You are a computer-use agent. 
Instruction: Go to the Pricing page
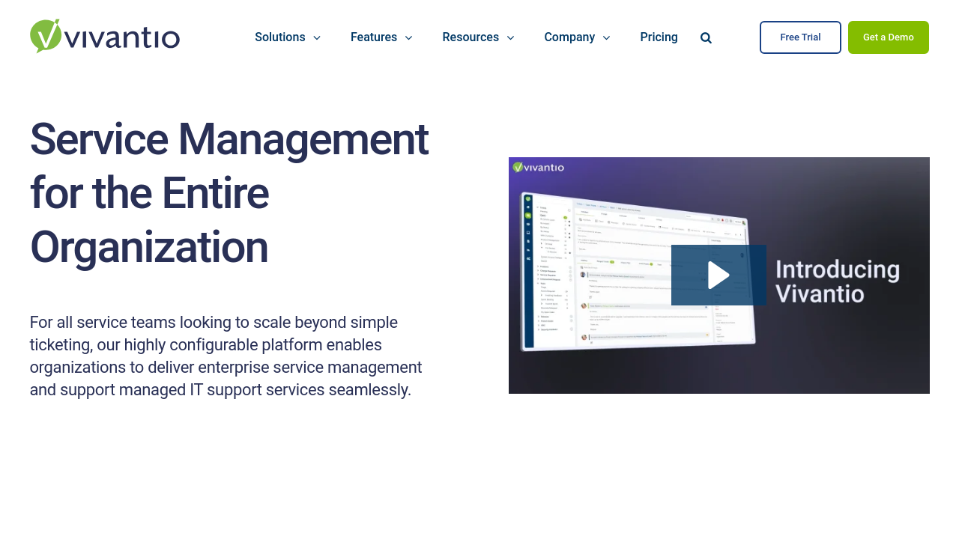point(659,37)
